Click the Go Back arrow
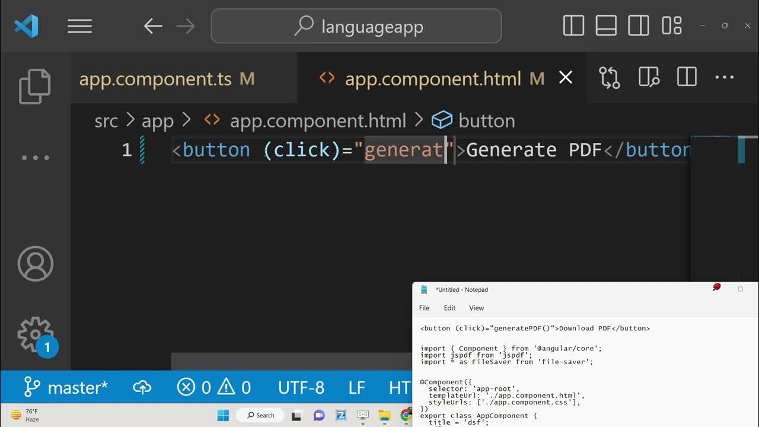The height and width of the screenshot is (427, 759). pos(153,26)
